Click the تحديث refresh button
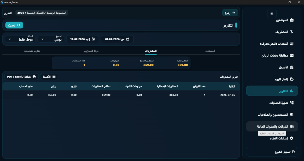The width and height of the screenshot is (304, 161). [14, 25]
